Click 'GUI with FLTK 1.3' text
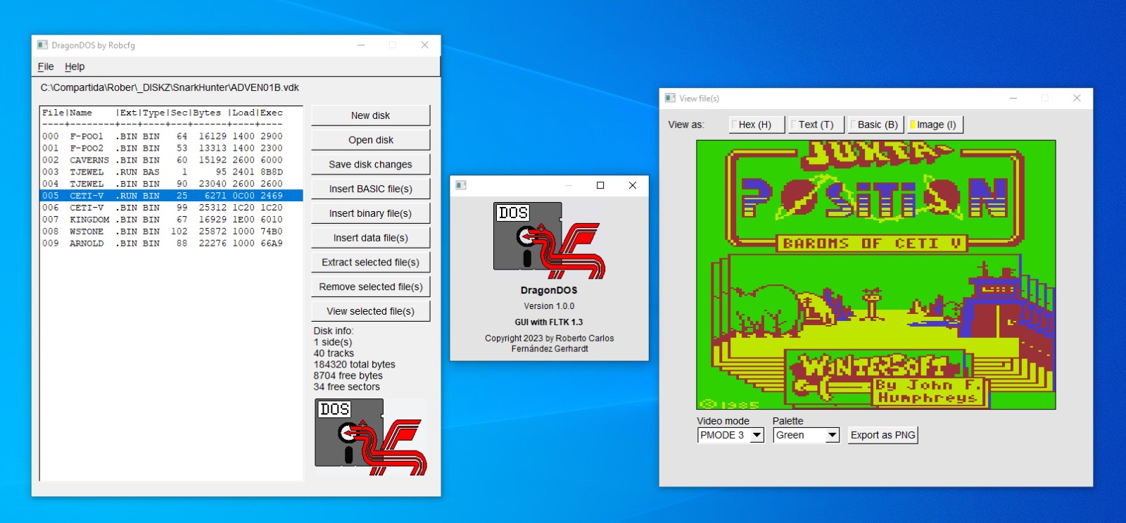The height and width of the screenshot is (523, 1126). click(549, 322)
